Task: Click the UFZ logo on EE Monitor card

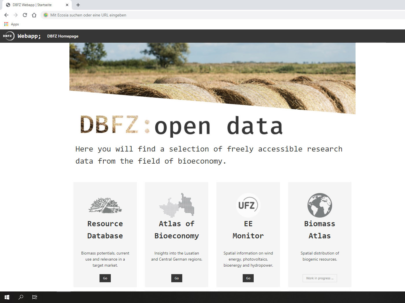Action: [248, 205]
